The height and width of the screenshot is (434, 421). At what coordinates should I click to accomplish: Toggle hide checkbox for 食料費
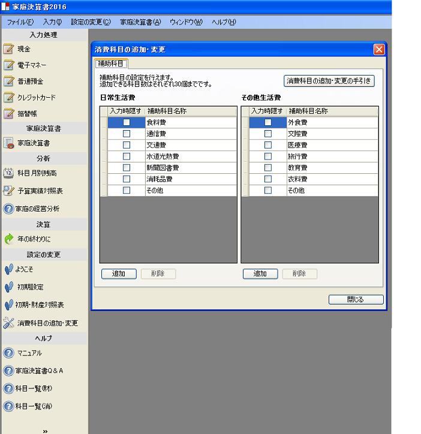[x=127, y=122]
